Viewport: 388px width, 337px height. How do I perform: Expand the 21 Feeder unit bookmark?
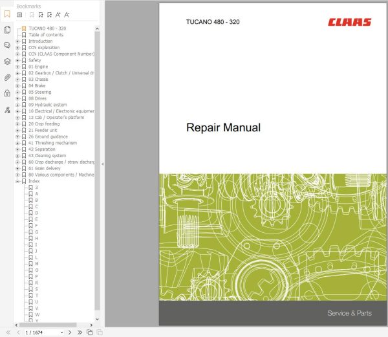[17, 131]
